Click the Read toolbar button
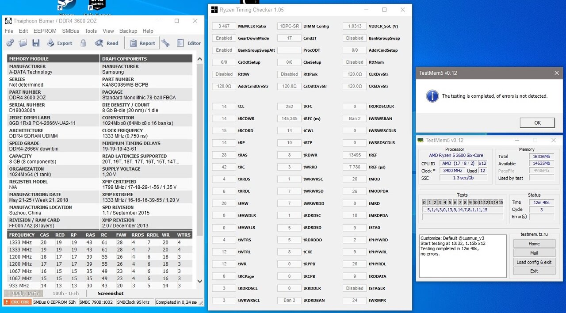Viewport: 566px width, 313px height. coord(107,43)
